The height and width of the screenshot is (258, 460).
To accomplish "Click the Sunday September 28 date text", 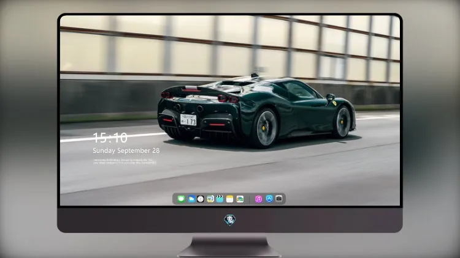I will [126, 150].
